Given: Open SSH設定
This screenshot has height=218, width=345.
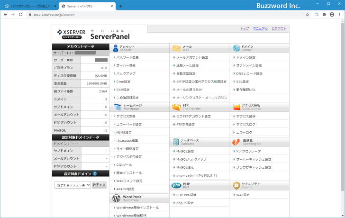Looking at the screenshot, I should 123,90.
